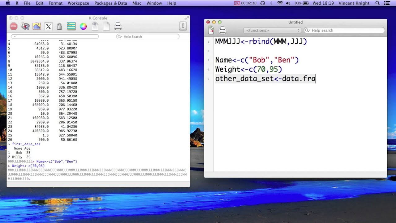Open the Workspace menu

[78, 3]
